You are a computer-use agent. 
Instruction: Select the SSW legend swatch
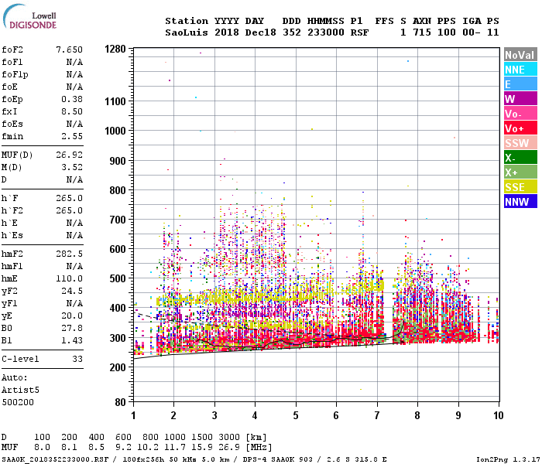[520, 143]
